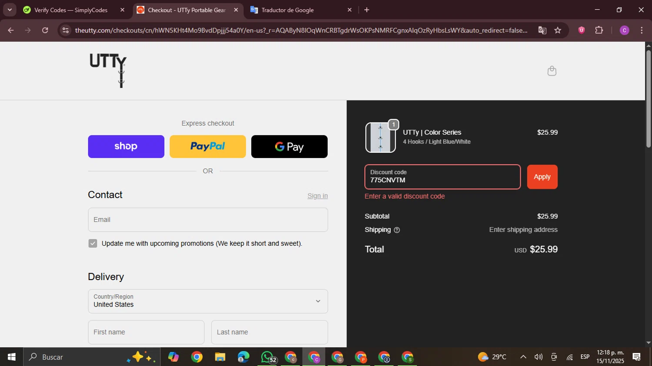Pay with the PayPal button
This screenshot has height=366, width=652.
(x=208, y=146)
